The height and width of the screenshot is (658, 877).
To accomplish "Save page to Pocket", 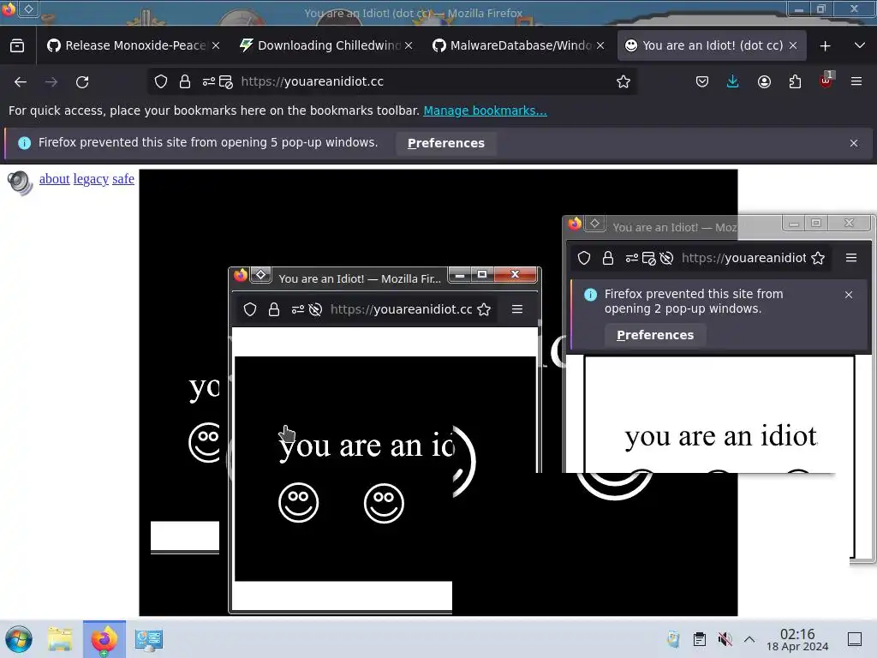I will click(702, 81).
